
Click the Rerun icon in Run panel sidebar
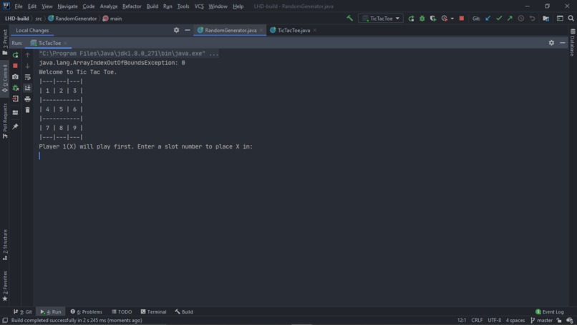15,55
